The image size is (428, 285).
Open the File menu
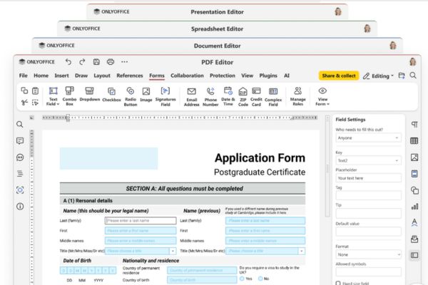[24, 76]
